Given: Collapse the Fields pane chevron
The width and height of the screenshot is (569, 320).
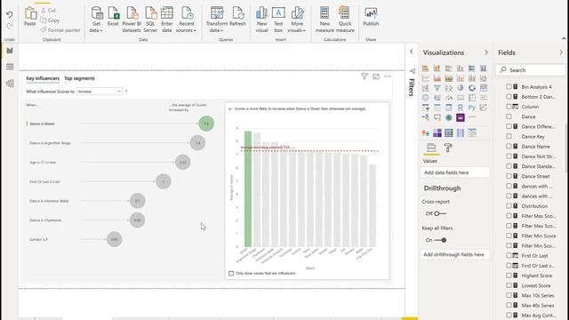Looking at the screenshot, I should tap(561, 52).
